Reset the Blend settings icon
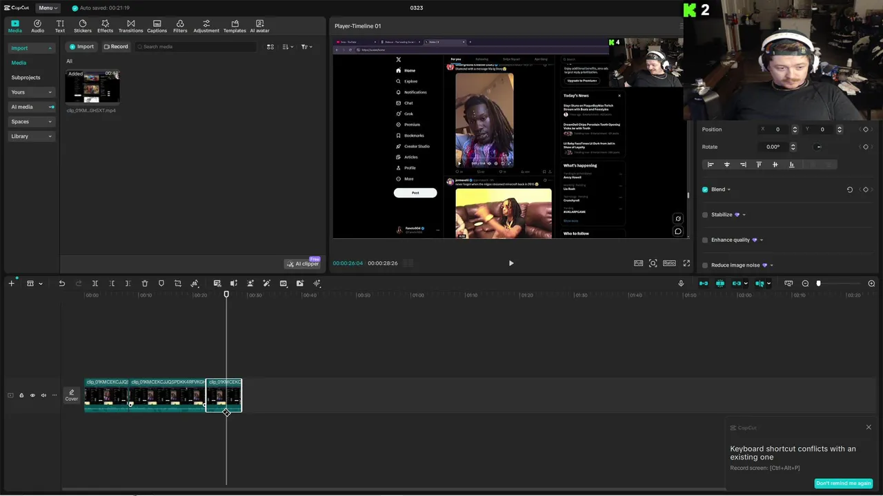Viewport: 883px width, 496px height. [849, 189]
